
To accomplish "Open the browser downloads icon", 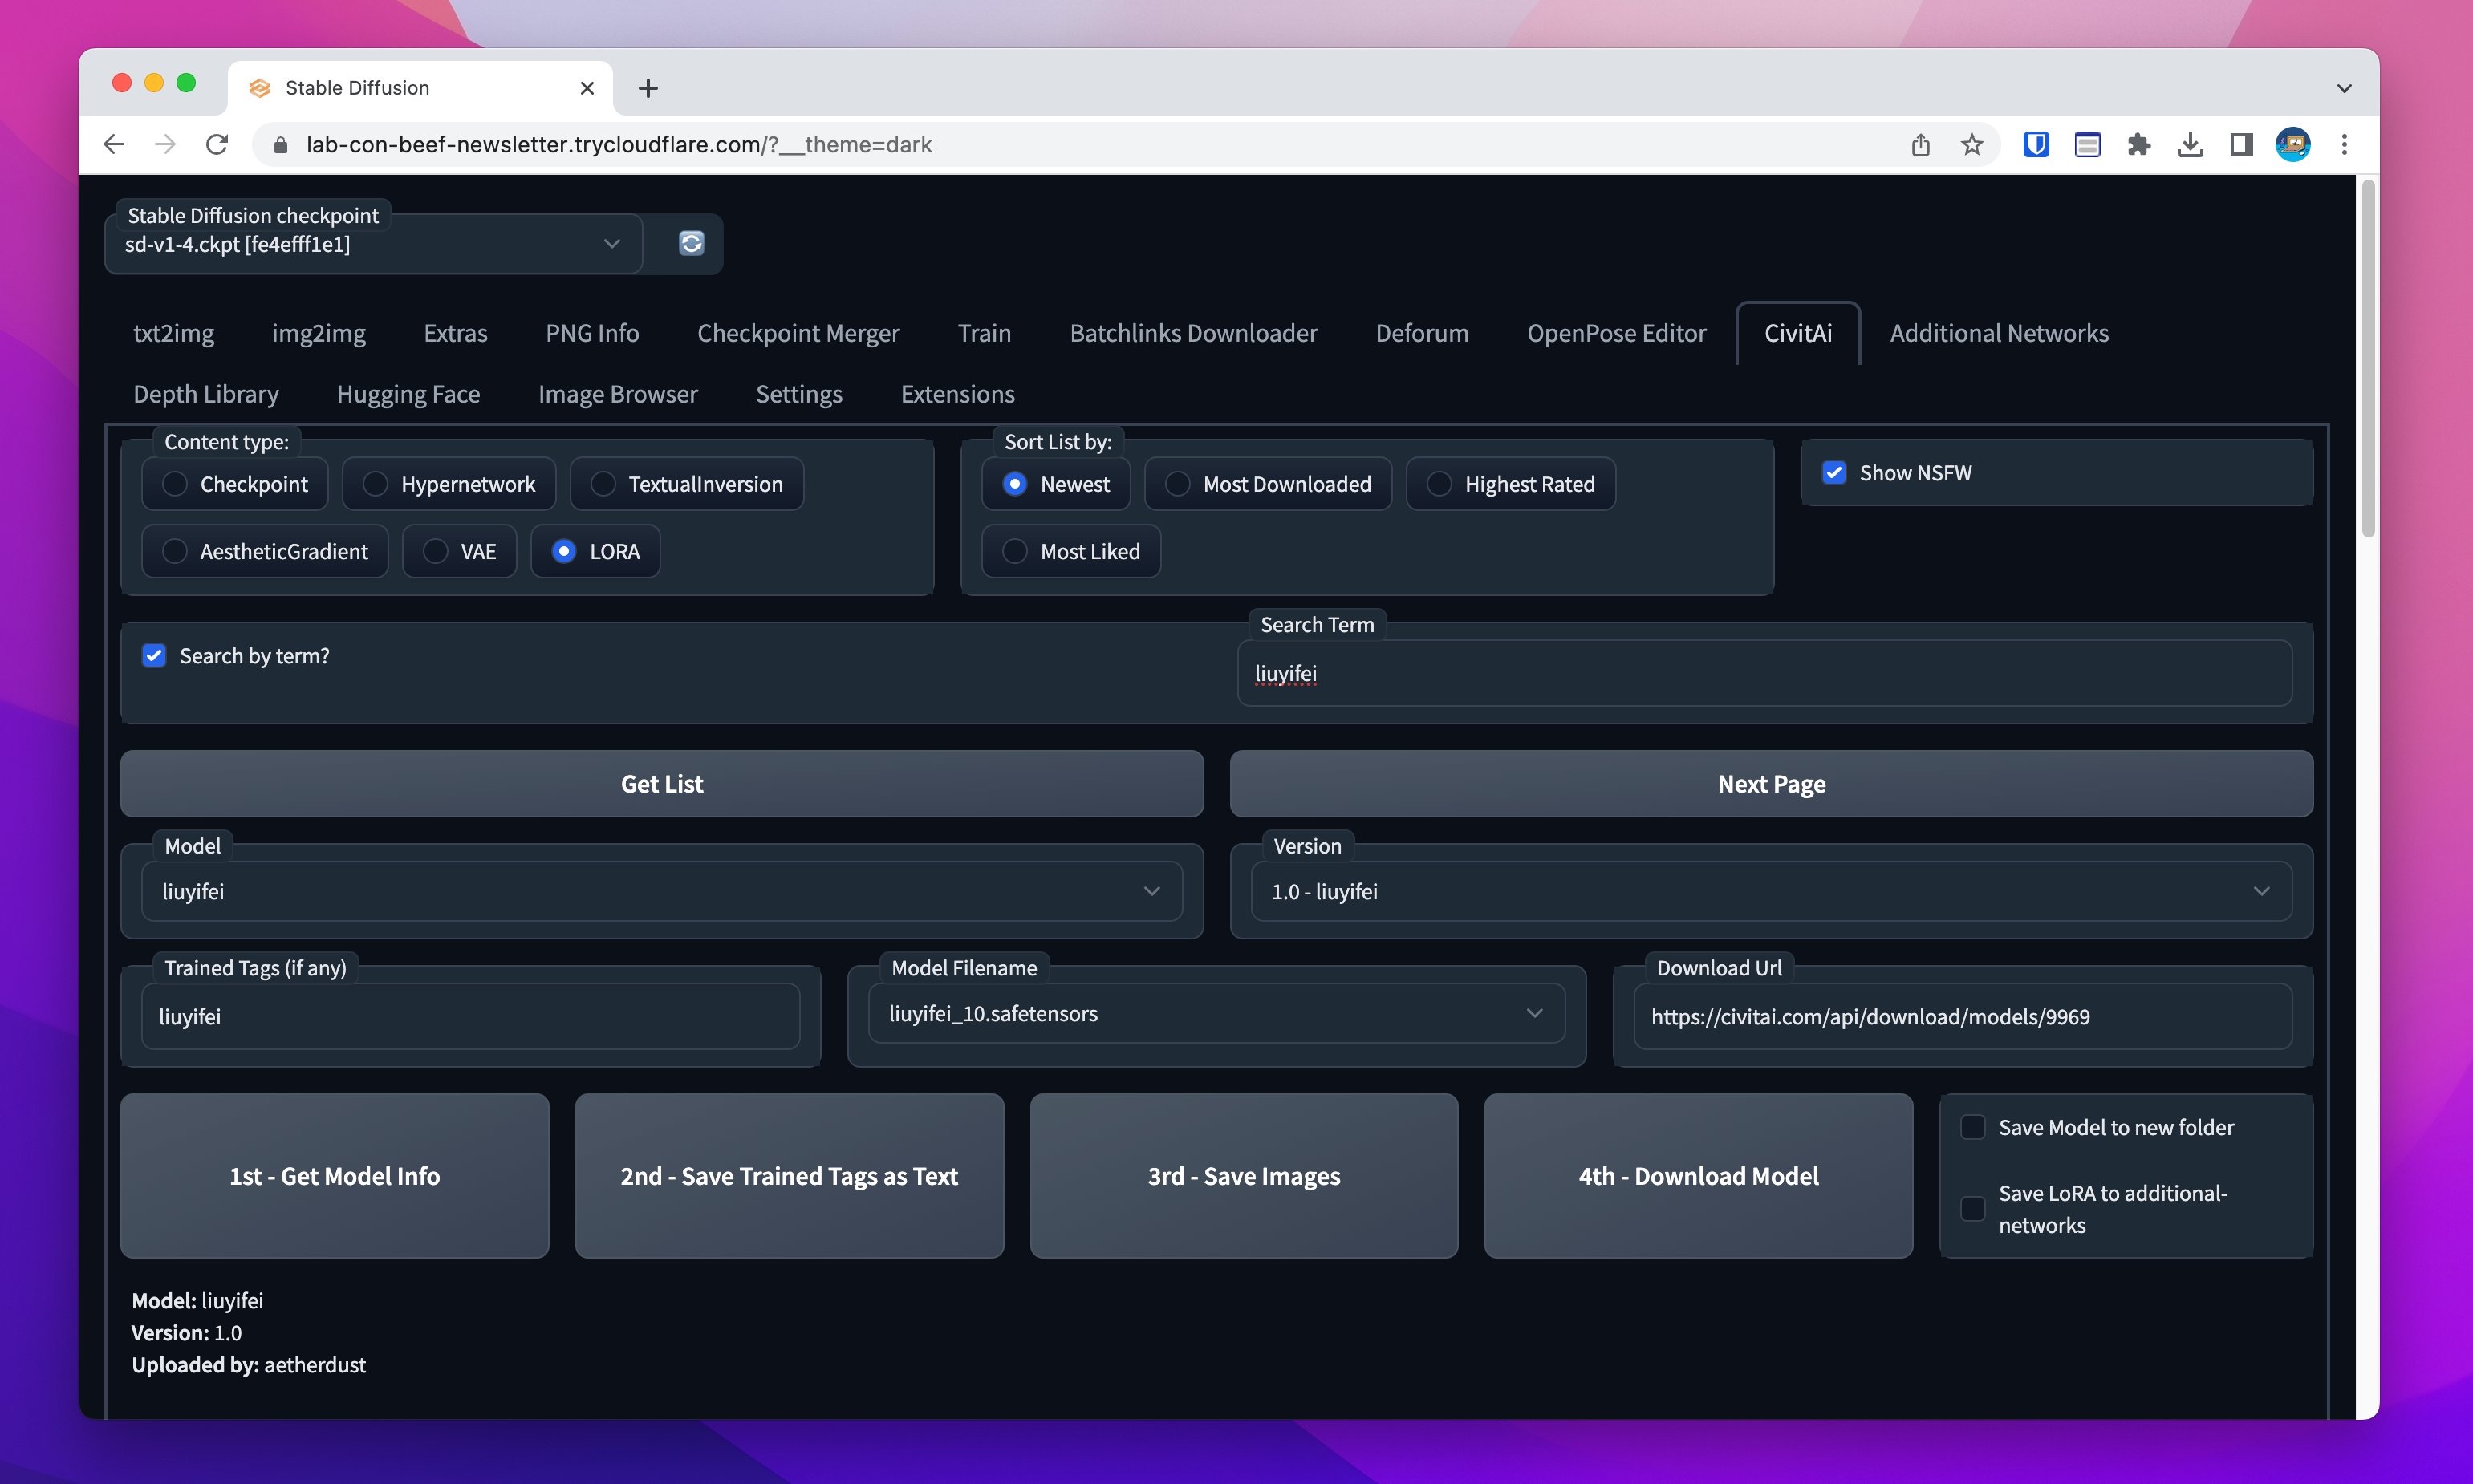I will pyautogui.click(x=2189, y=144).
